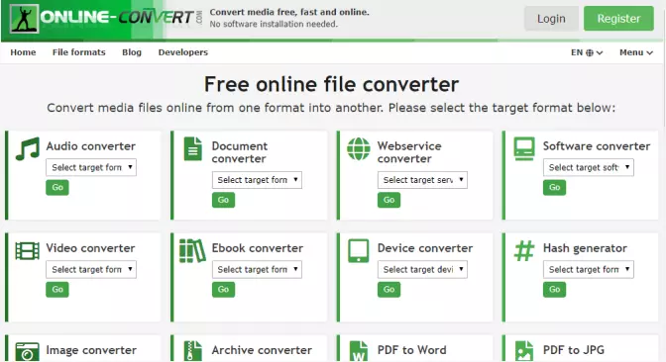Click the Online-Convert logo
The image size is (666, 362).
point(106,18)
